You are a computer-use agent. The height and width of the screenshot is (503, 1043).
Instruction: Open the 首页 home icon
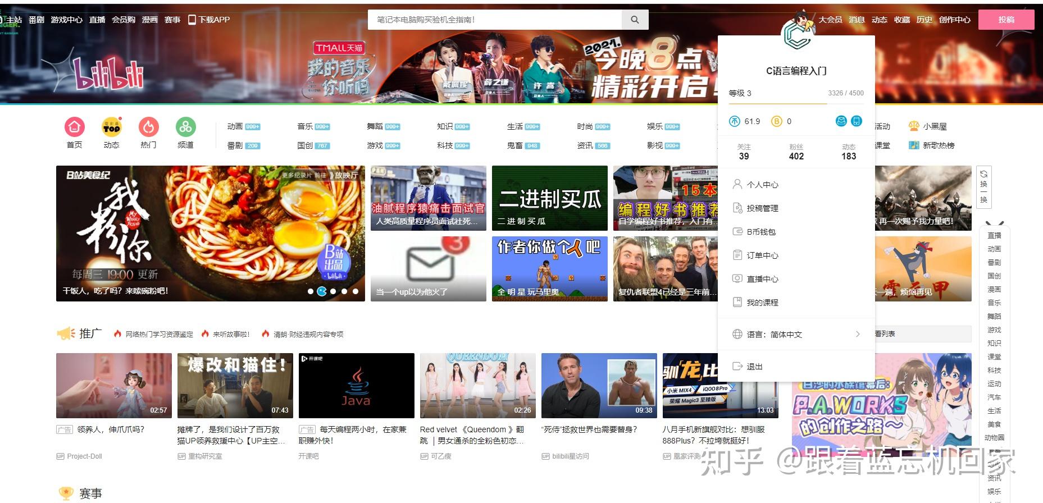[74, 127]
